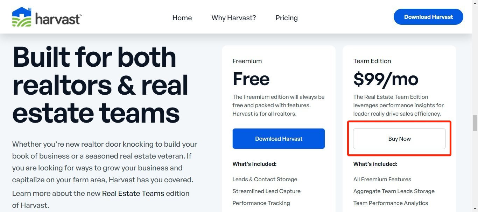478x212 pixels.
Task: Click the Leads & Contact Storage feature
Action: pyautogui.click(x=265, y=180)
